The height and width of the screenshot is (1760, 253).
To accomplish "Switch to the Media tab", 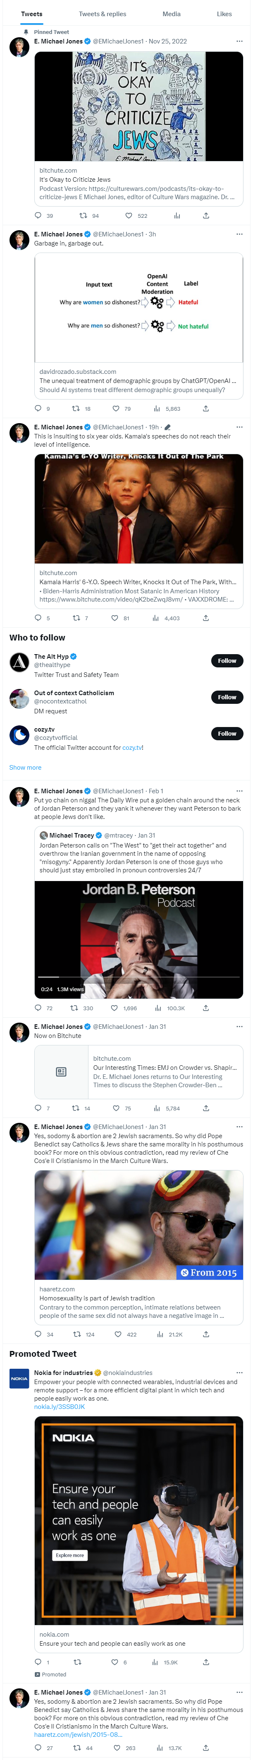I will click(171, 14).
